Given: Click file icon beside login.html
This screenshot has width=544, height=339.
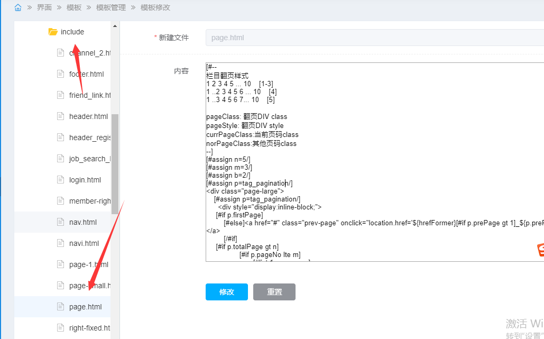Looking at the screenshot, I should tap(60, 180).
